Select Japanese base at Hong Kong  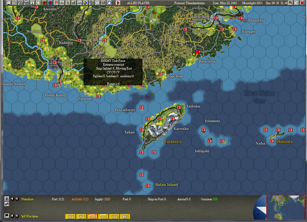[x=55, y=85]
